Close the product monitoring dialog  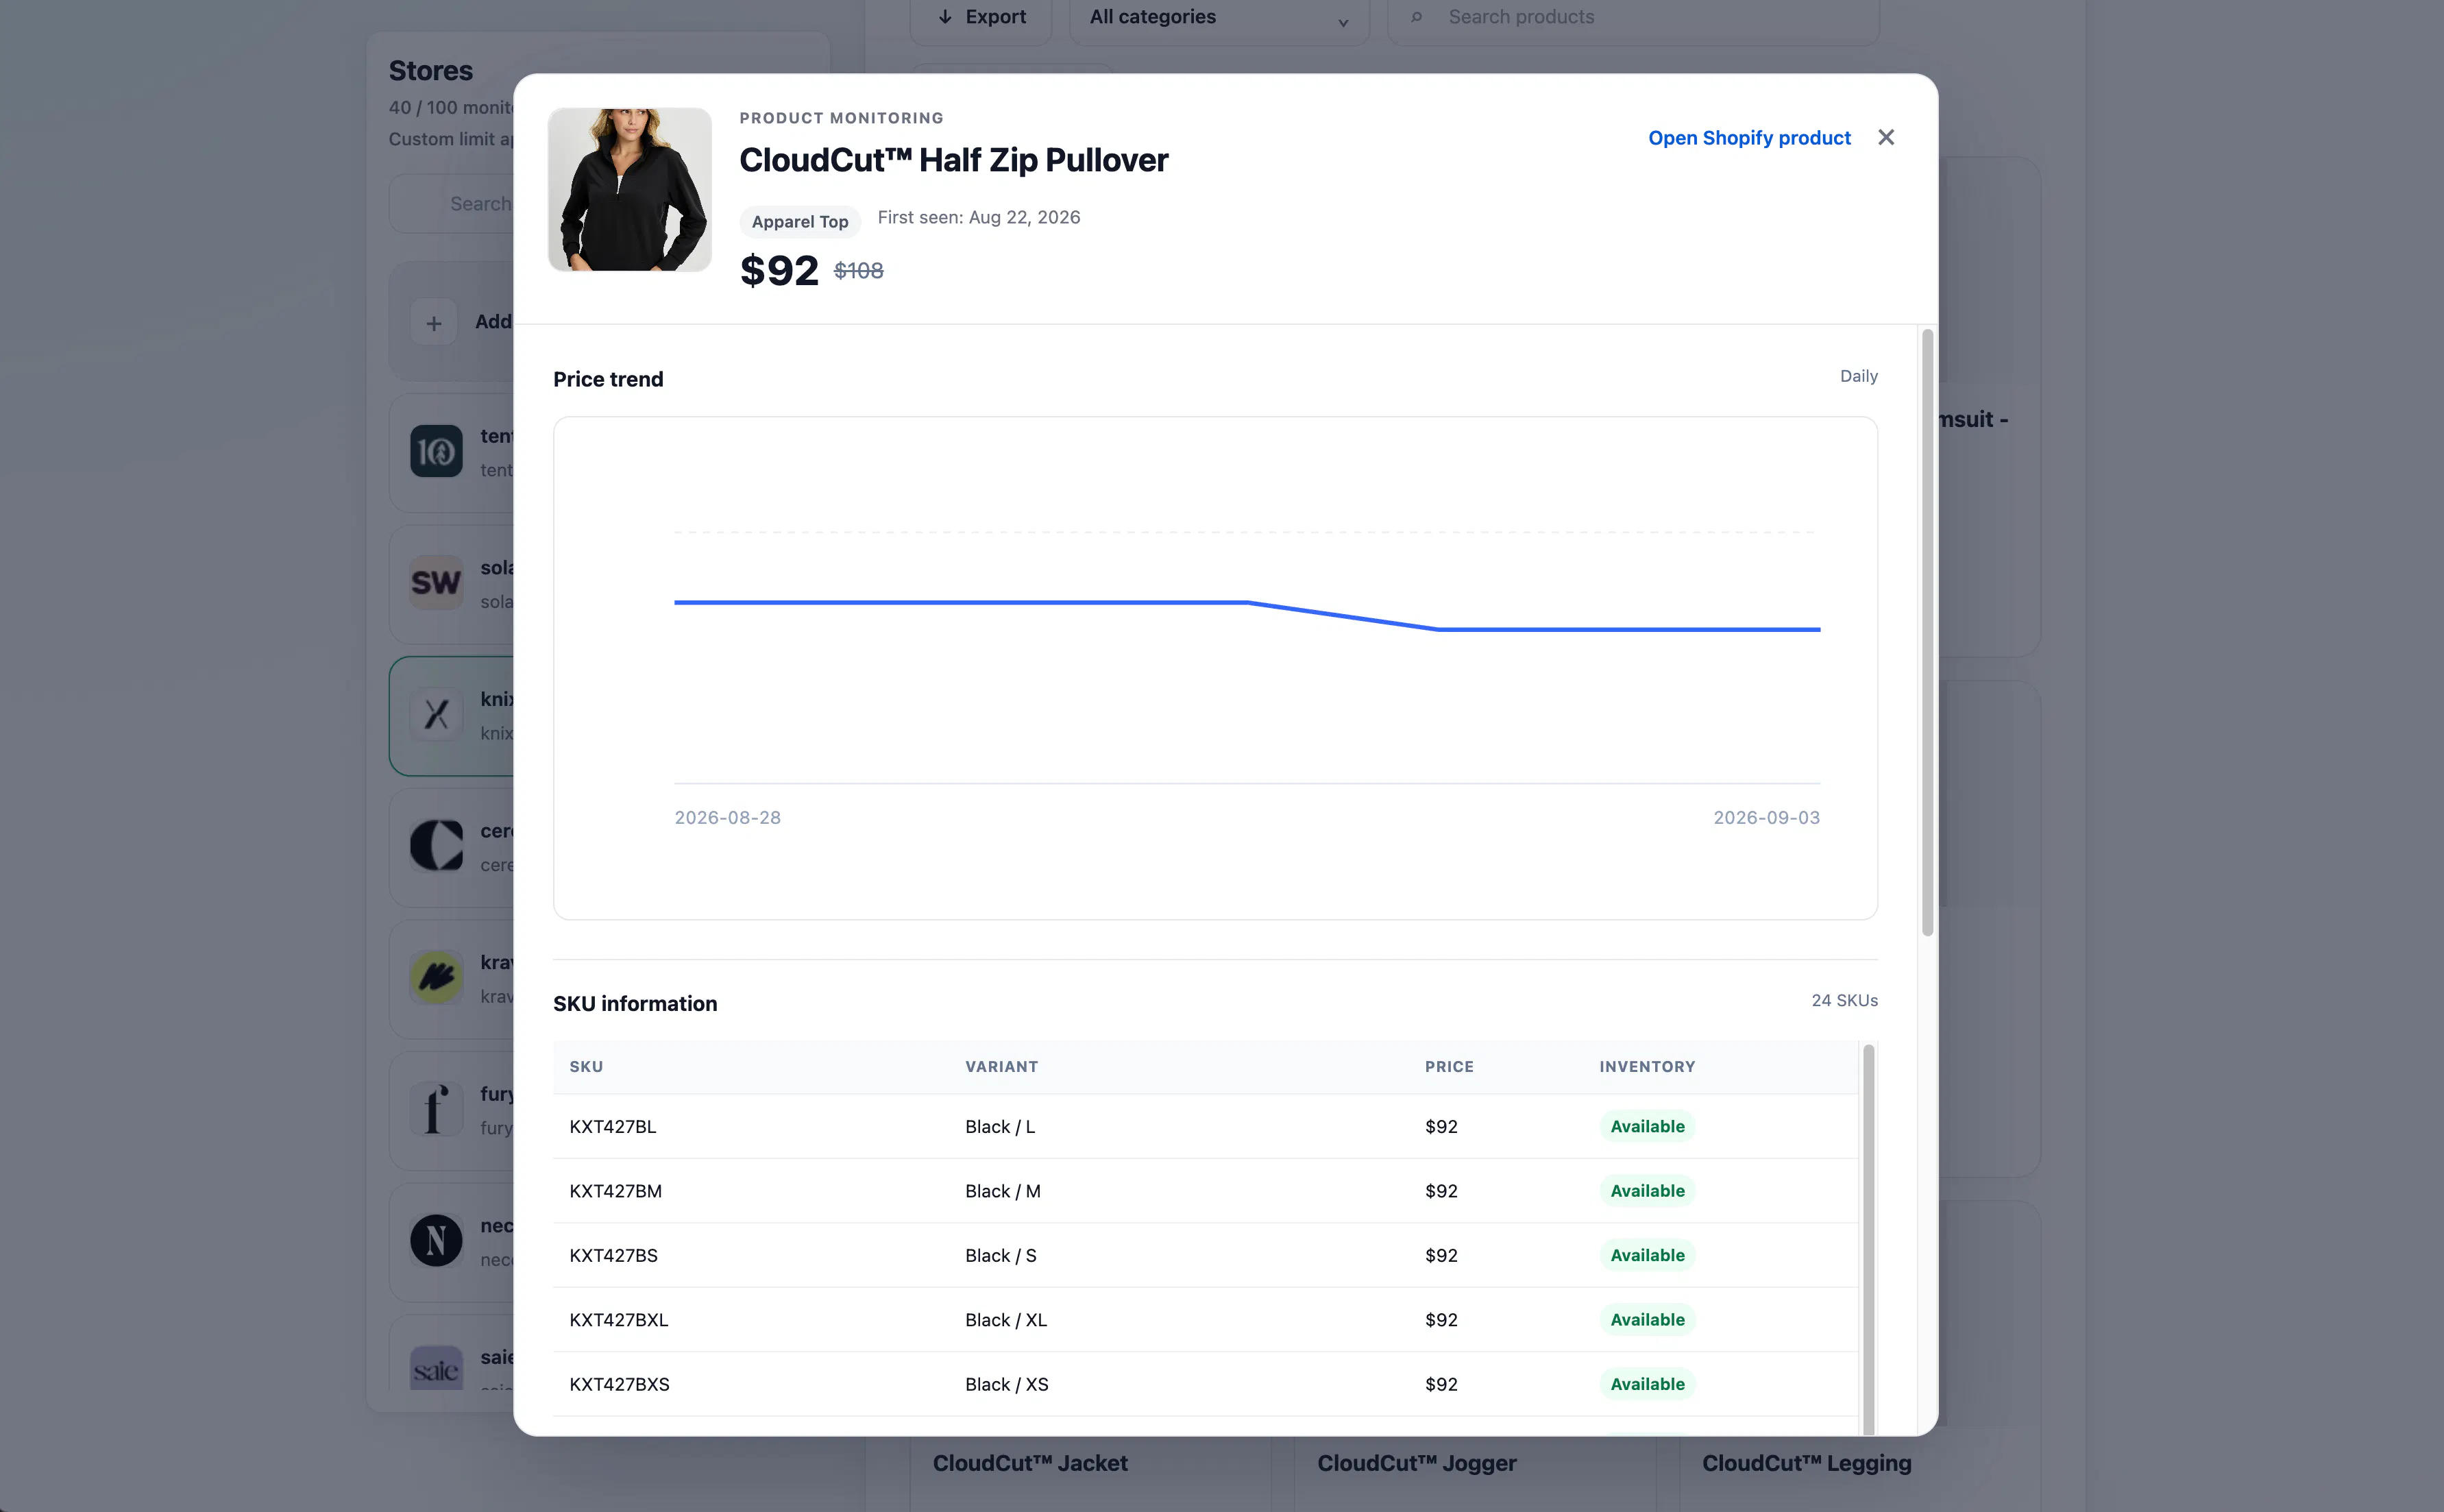(1885, 137)
